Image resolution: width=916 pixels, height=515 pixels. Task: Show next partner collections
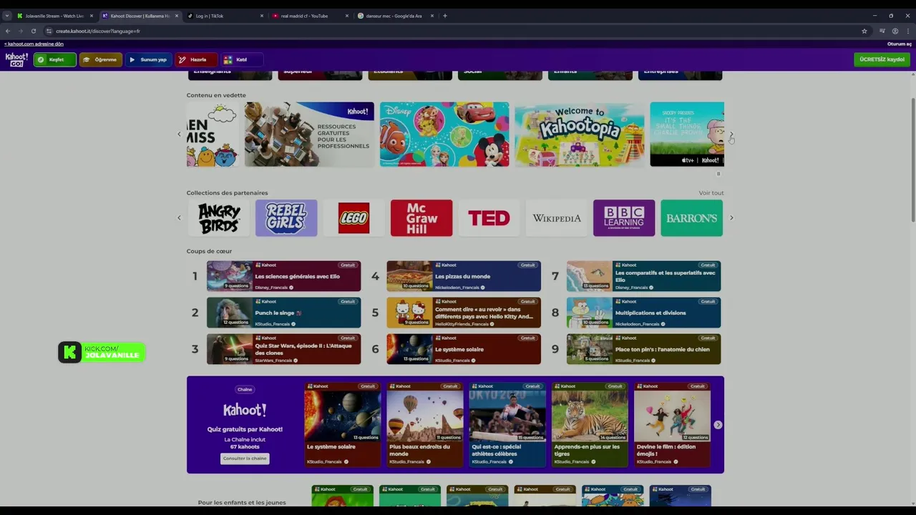[x=731, y=218]
